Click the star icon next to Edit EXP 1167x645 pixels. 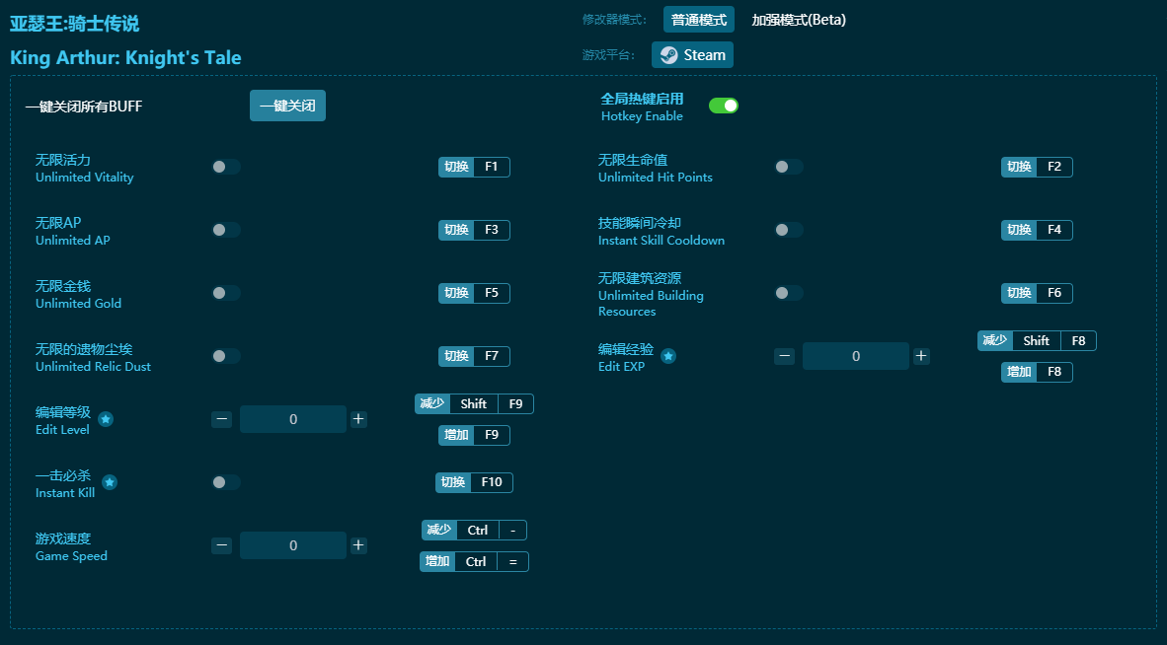click(x=668, y=356)
